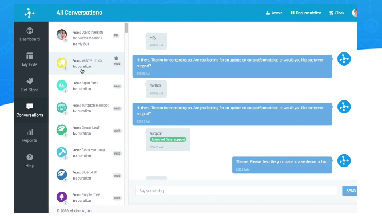Open the Aqua Boat conversation avatar
The height and width of the screenshot is (219, 382).
(x=62, y=85)
